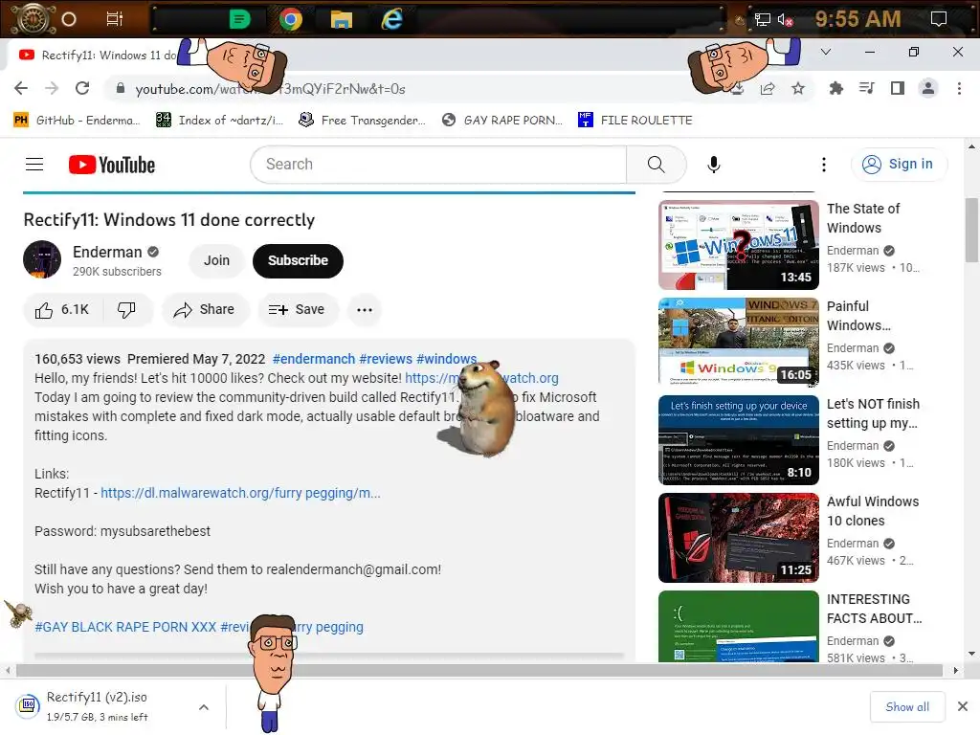Show all downloads
This screenshot has width=980, height=735.
pyautogui.click(x=907, y=707)
